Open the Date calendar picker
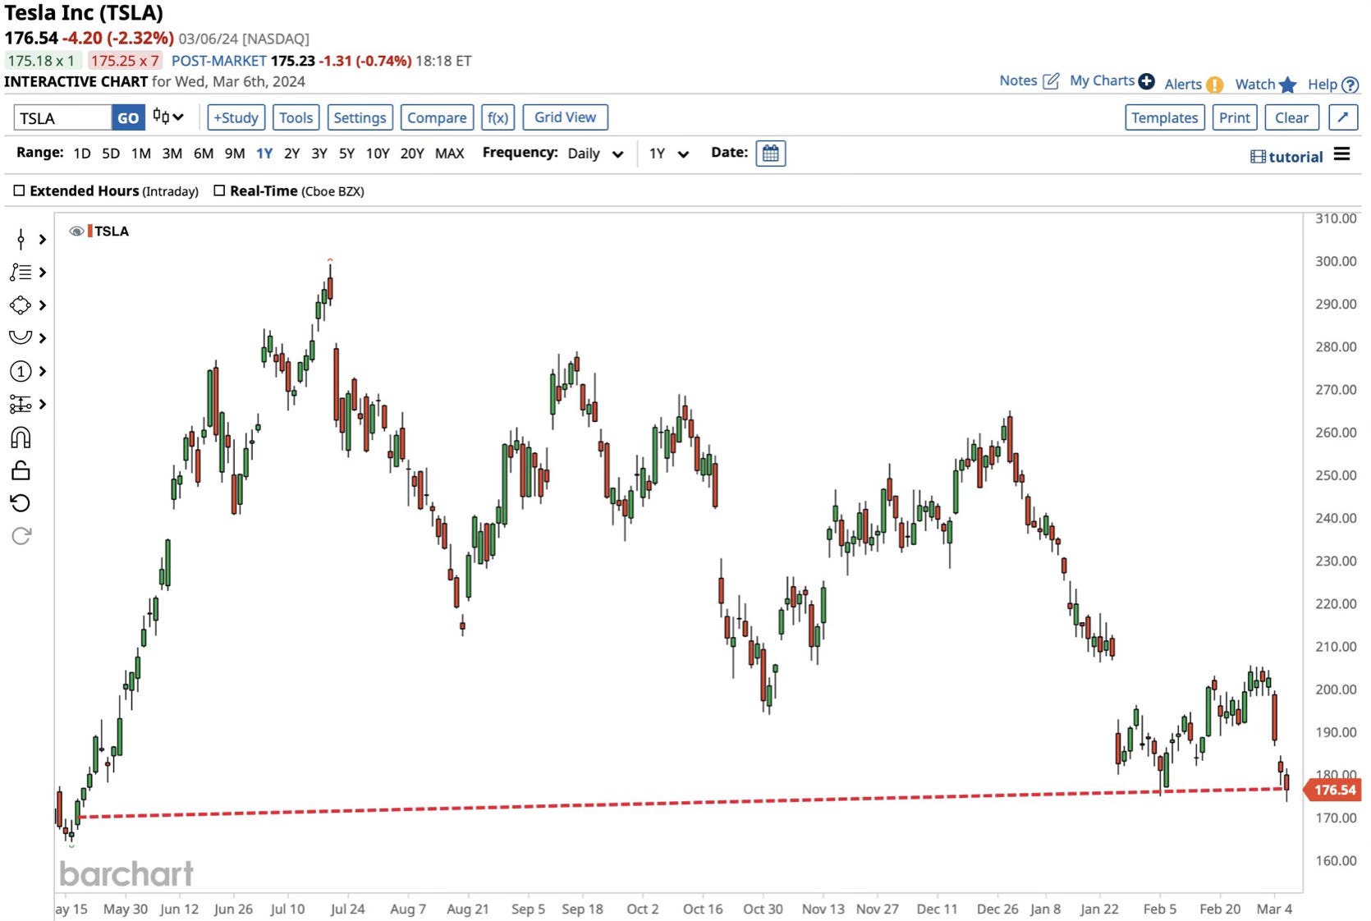This screenshot has width=1371, height=921. point(770,153)
